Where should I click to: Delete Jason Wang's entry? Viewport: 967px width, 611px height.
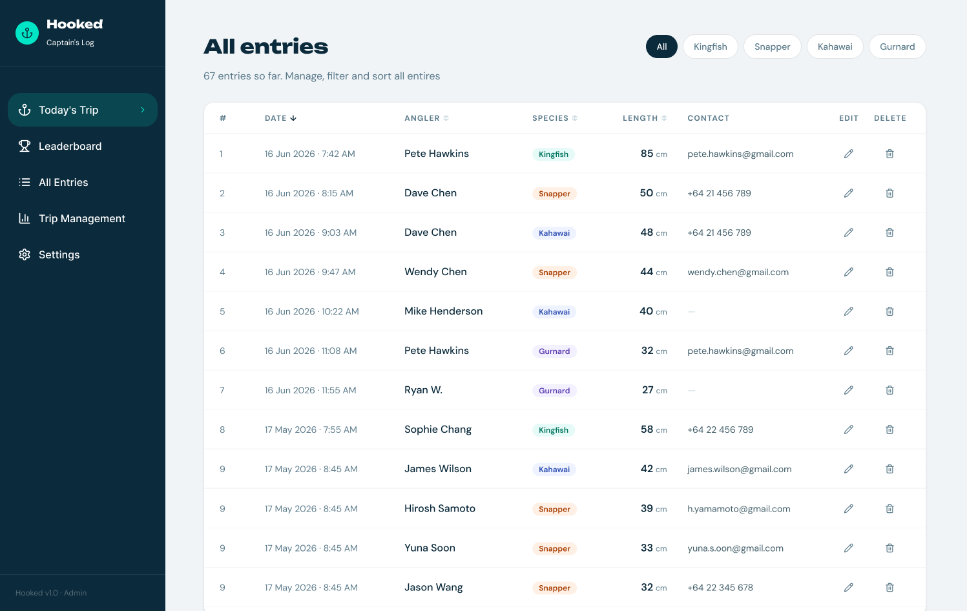pyautogui.click(x=889, y=588)
